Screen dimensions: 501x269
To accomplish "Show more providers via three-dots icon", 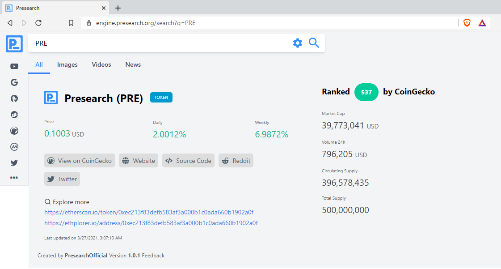I will [14, 178].
